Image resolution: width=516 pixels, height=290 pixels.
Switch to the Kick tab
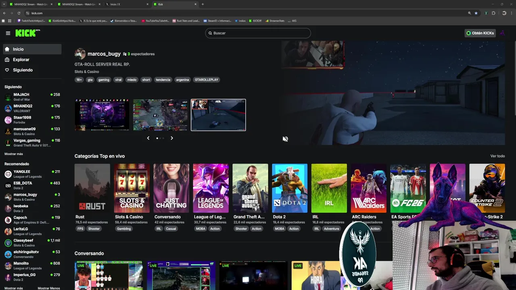click(175, 4)
